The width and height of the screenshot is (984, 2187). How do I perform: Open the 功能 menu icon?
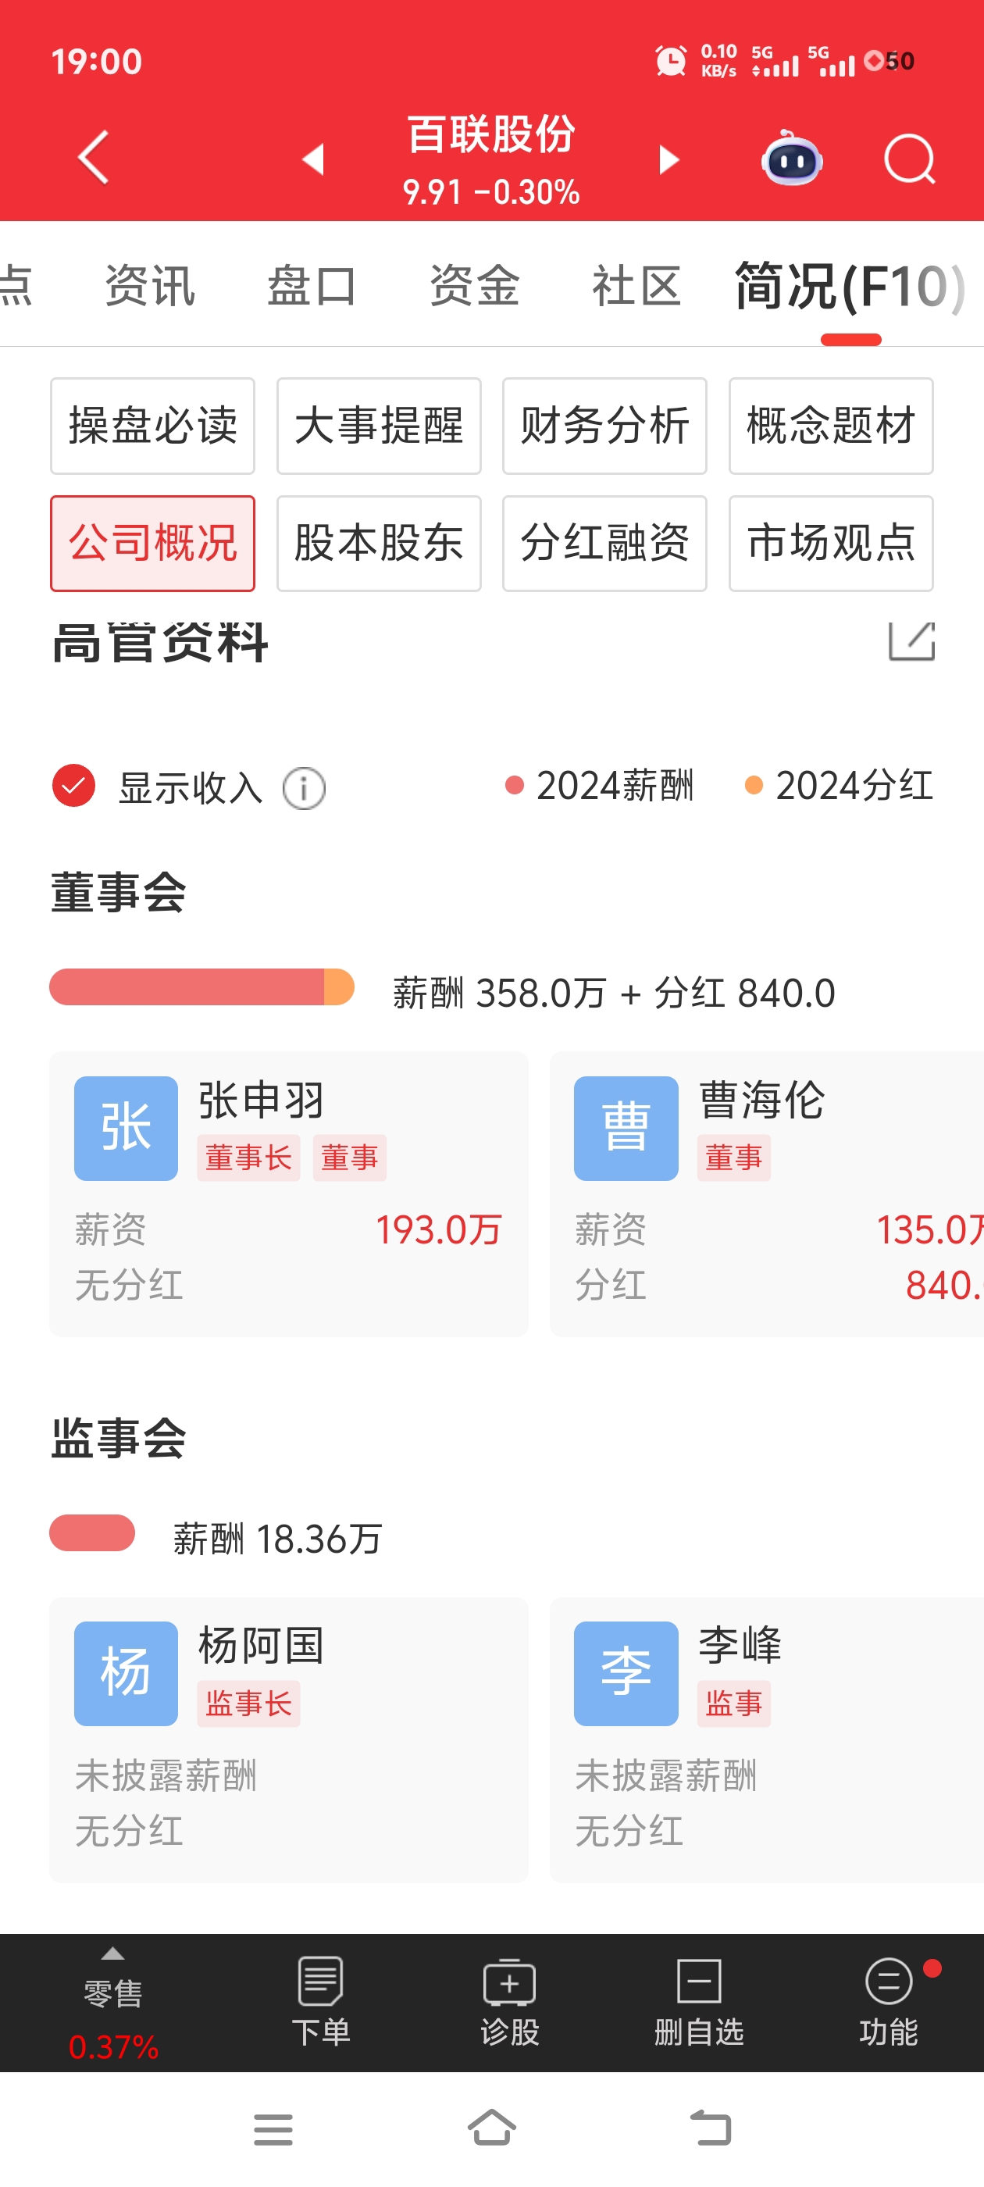click(x=888, y=2001)
